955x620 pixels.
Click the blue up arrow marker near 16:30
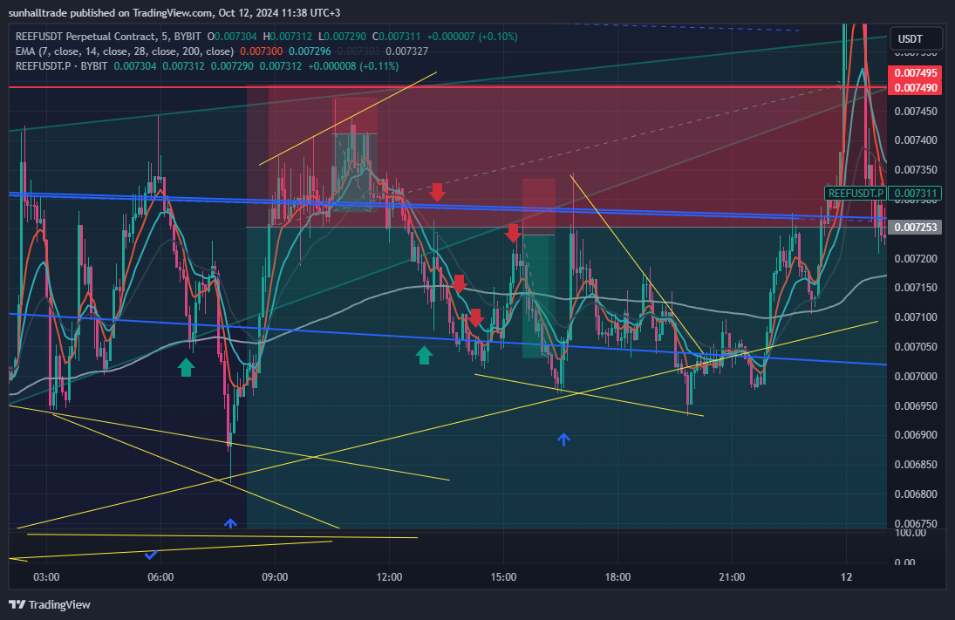tap(563, 439)
